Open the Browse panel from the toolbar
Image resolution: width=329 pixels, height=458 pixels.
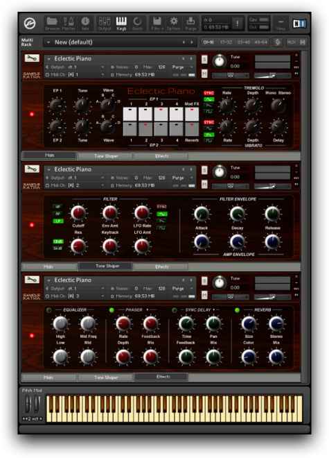pos(52,24)
